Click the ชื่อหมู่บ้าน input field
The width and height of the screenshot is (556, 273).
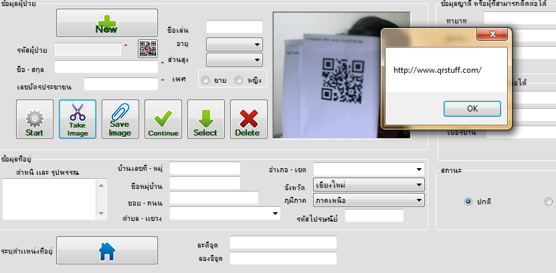(x=205, y=183)
